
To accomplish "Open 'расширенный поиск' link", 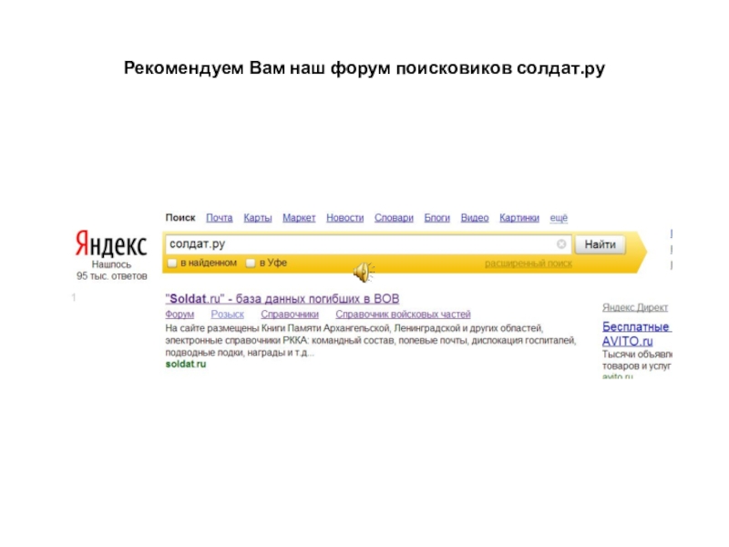I will (x=529, y=263).
